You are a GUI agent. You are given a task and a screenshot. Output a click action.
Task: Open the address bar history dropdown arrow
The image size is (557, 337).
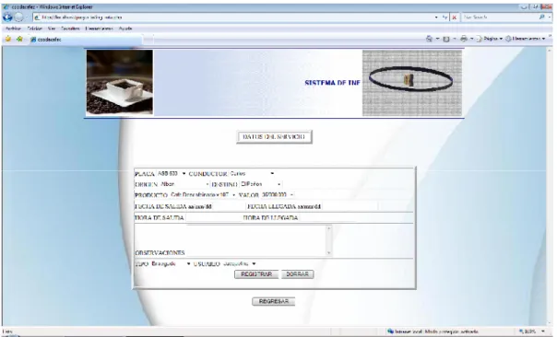[x=436, y=17]
